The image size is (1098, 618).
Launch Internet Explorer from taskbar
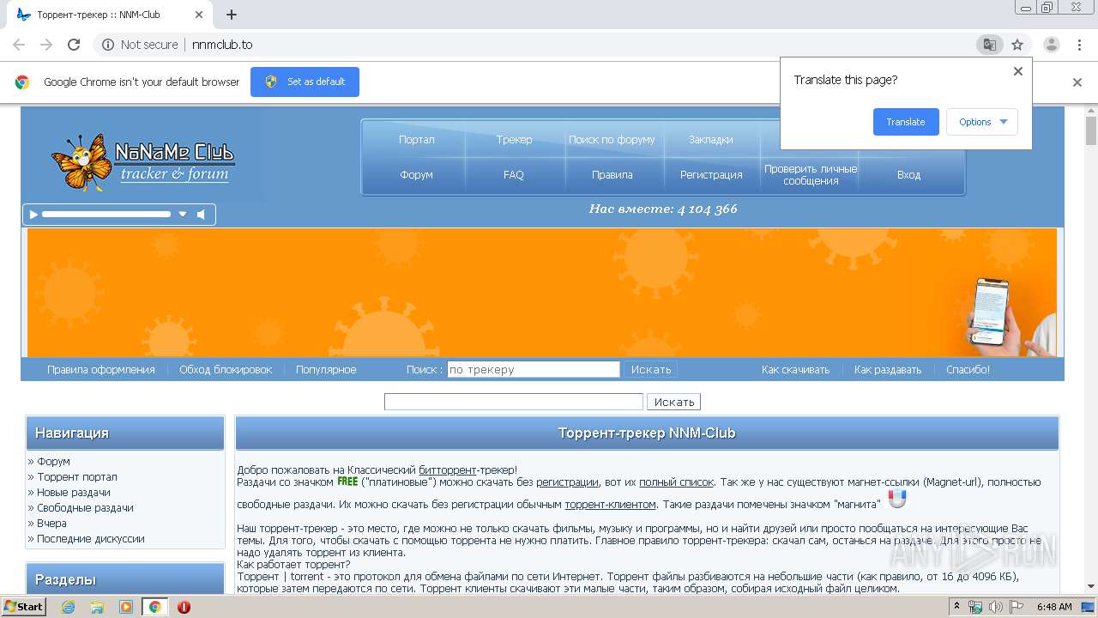pyautogui.click(x=68, y=607)
